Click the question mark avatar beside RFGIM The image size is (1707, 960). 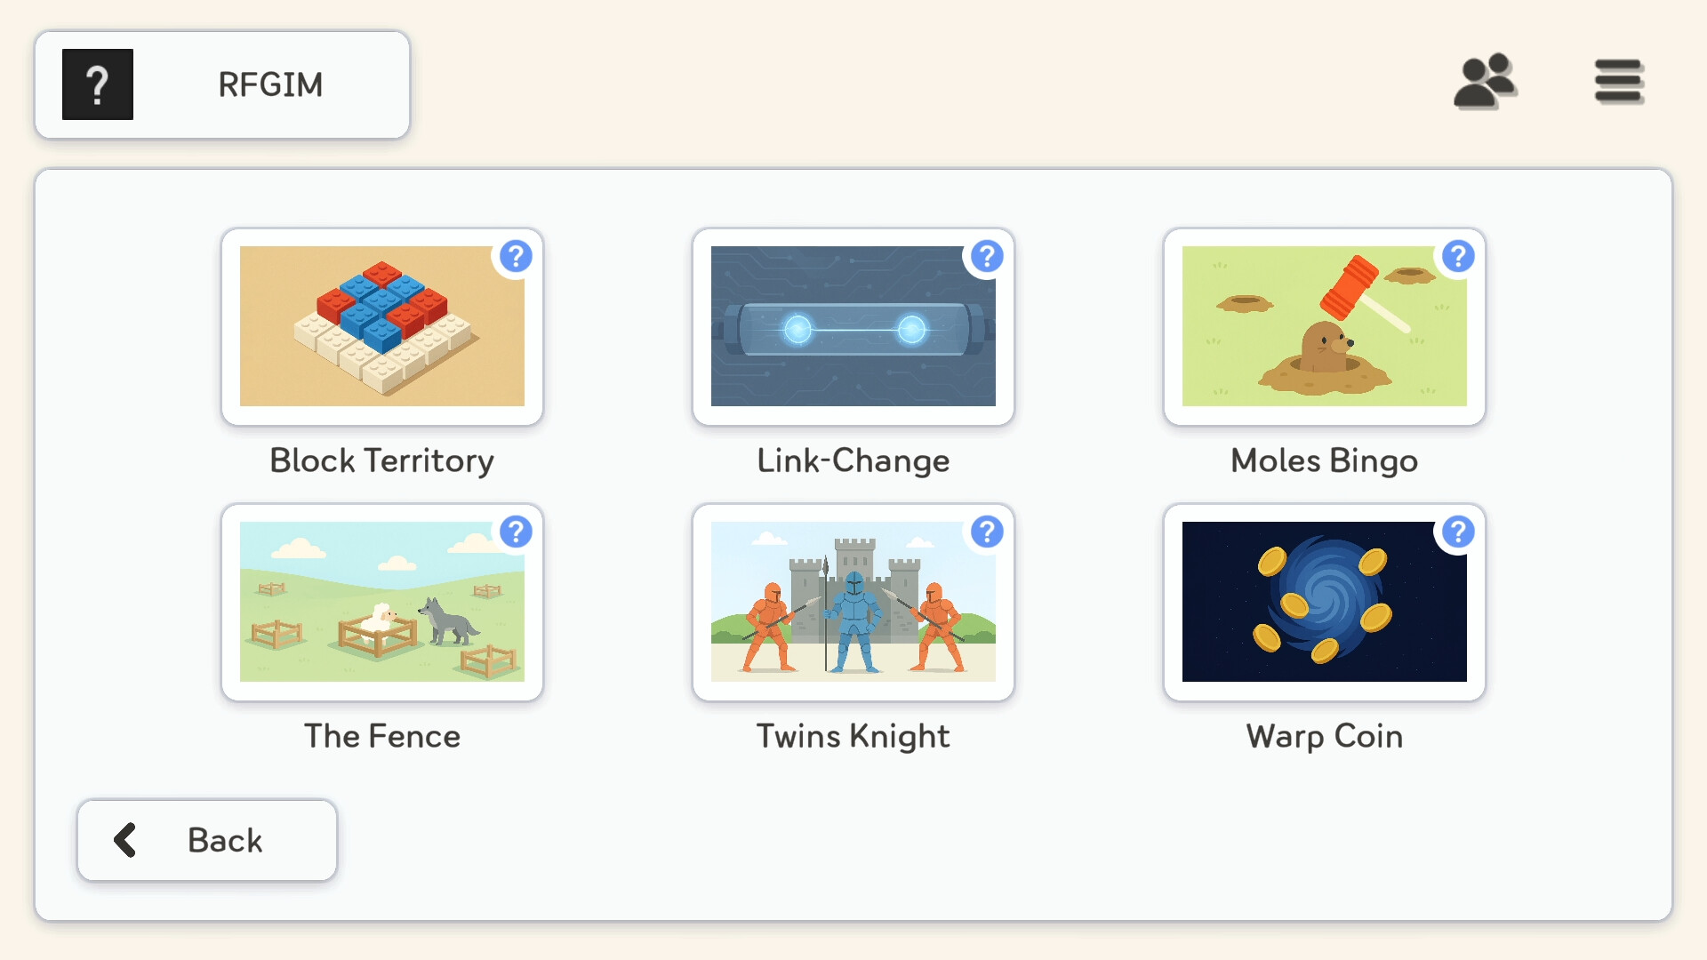coord(97,84)
